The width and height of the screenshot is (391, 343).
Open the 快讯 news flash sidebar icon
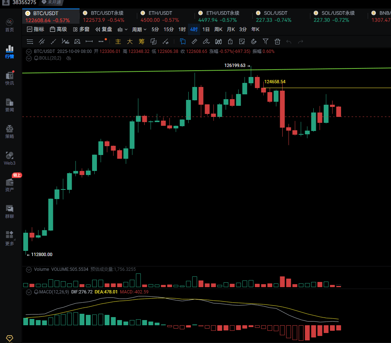tap(10, 78)
